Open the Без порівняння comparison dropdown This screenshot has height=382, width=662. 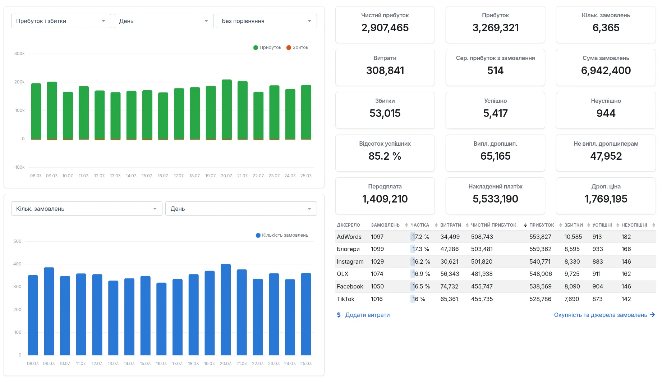(266, 21)
